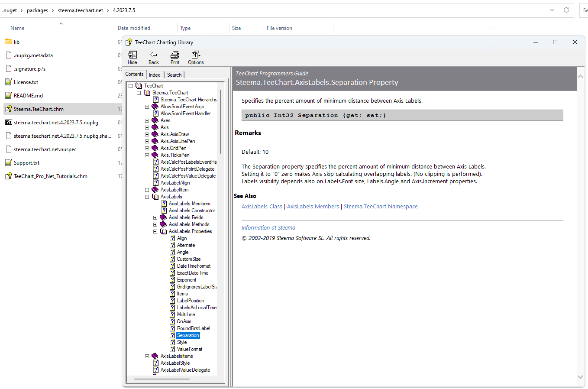Click the AxisLabels Members topic icon
This screenshot has width=588, height=389.
tap(164, 204)
